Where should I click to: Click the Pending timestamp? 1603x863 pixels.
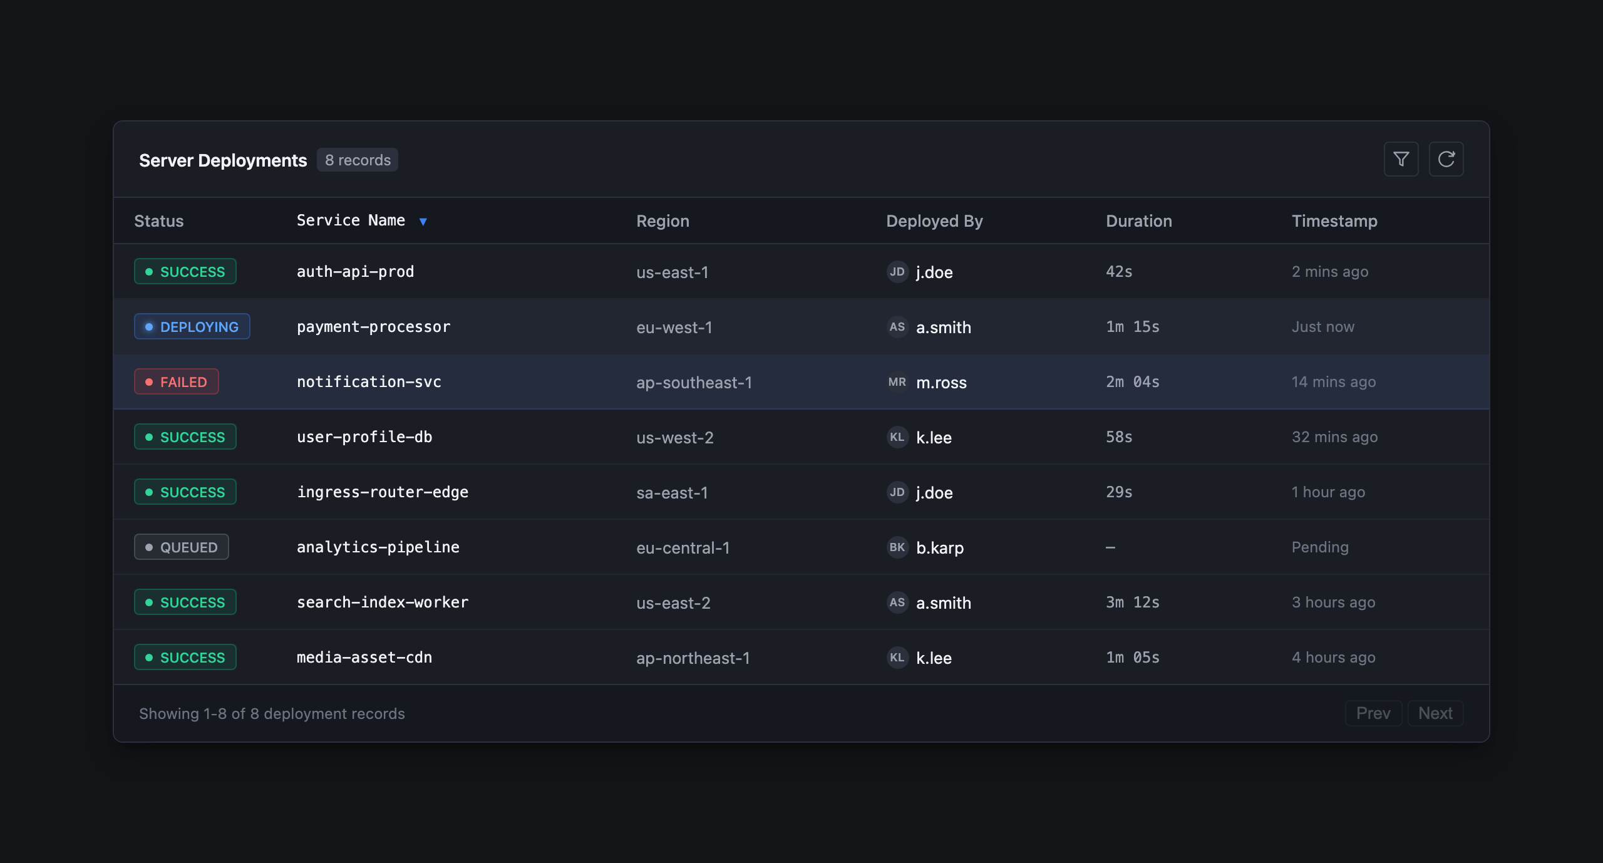[x=1321, y=547]
